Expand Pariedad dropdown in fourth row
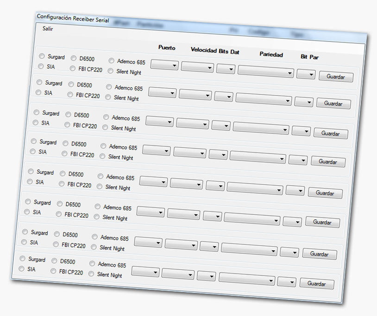377x316 pixels. point(258,158)
